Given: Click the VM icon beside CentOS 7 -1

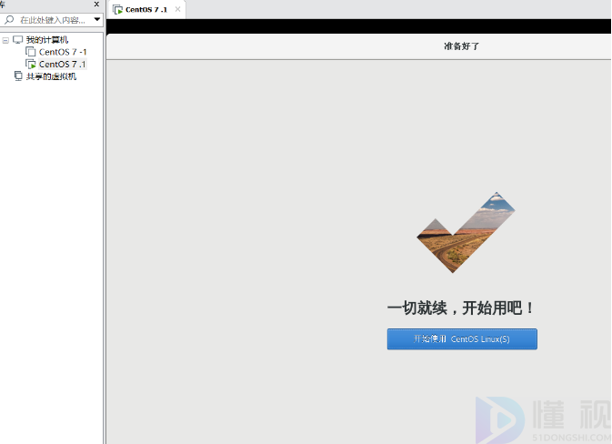Looking at the screenshot, I should coord(31,53).
